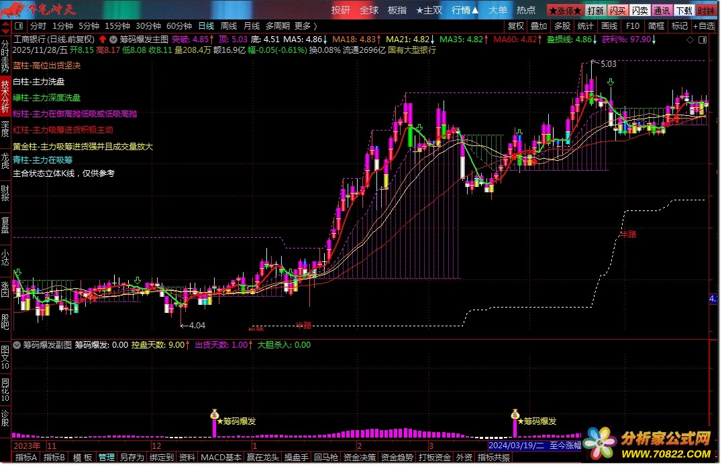Collapse the 筹码爆发副图 sub-chart dropdown circle
Viewport: 722px width, 465px height.
click(x=17, y=344)
